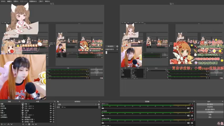Grab the studio mode transition slider handle
The width and height of the screenshot is (224, 126).
coord(106,52)
